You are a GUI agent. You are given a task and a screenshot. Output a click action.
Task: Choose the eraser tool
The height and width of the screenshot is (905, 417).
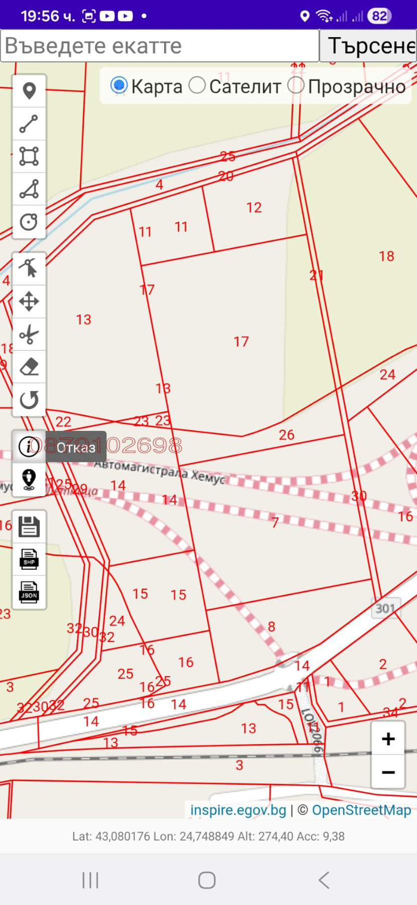(x=29, y=367)
